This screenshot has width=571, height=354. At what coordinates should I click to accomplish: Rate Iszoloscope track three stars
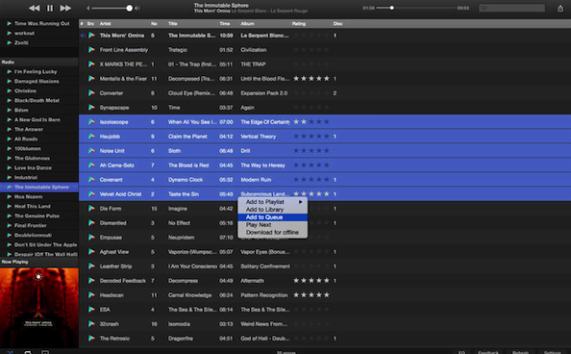[x=311, y=122]
